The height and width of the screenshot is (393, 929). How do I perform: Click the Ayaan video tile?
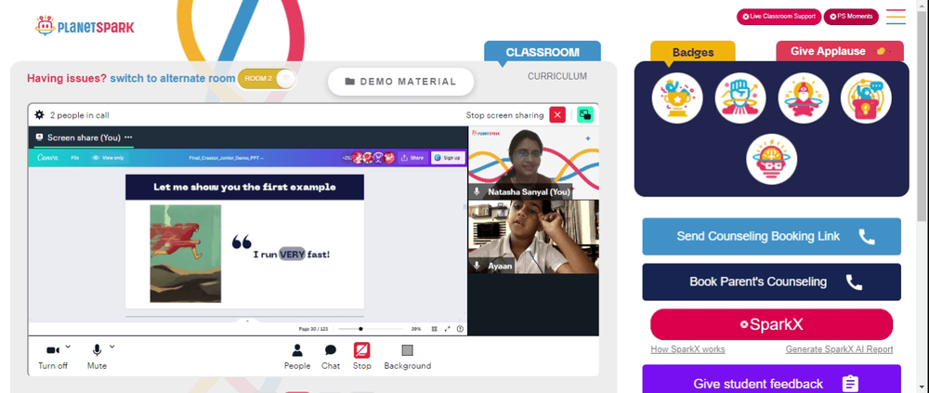point(533,237)
